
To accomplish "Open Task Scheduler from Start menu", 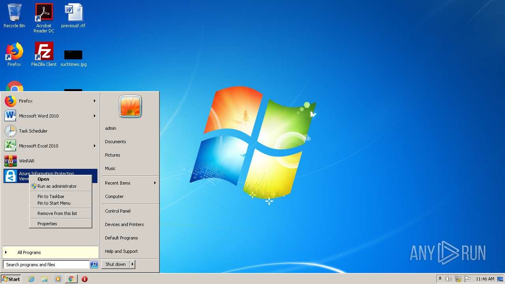I will (x=50, y=131).
